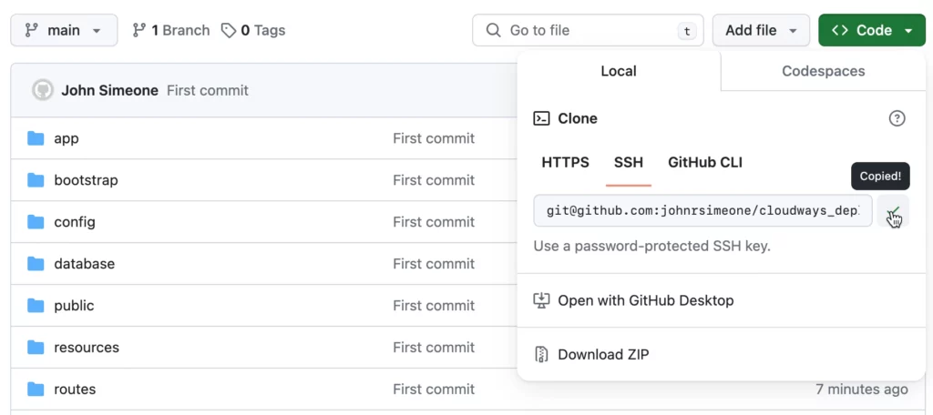
Task: Open First commit link in bootstrap row
Action: coord(434,180)
